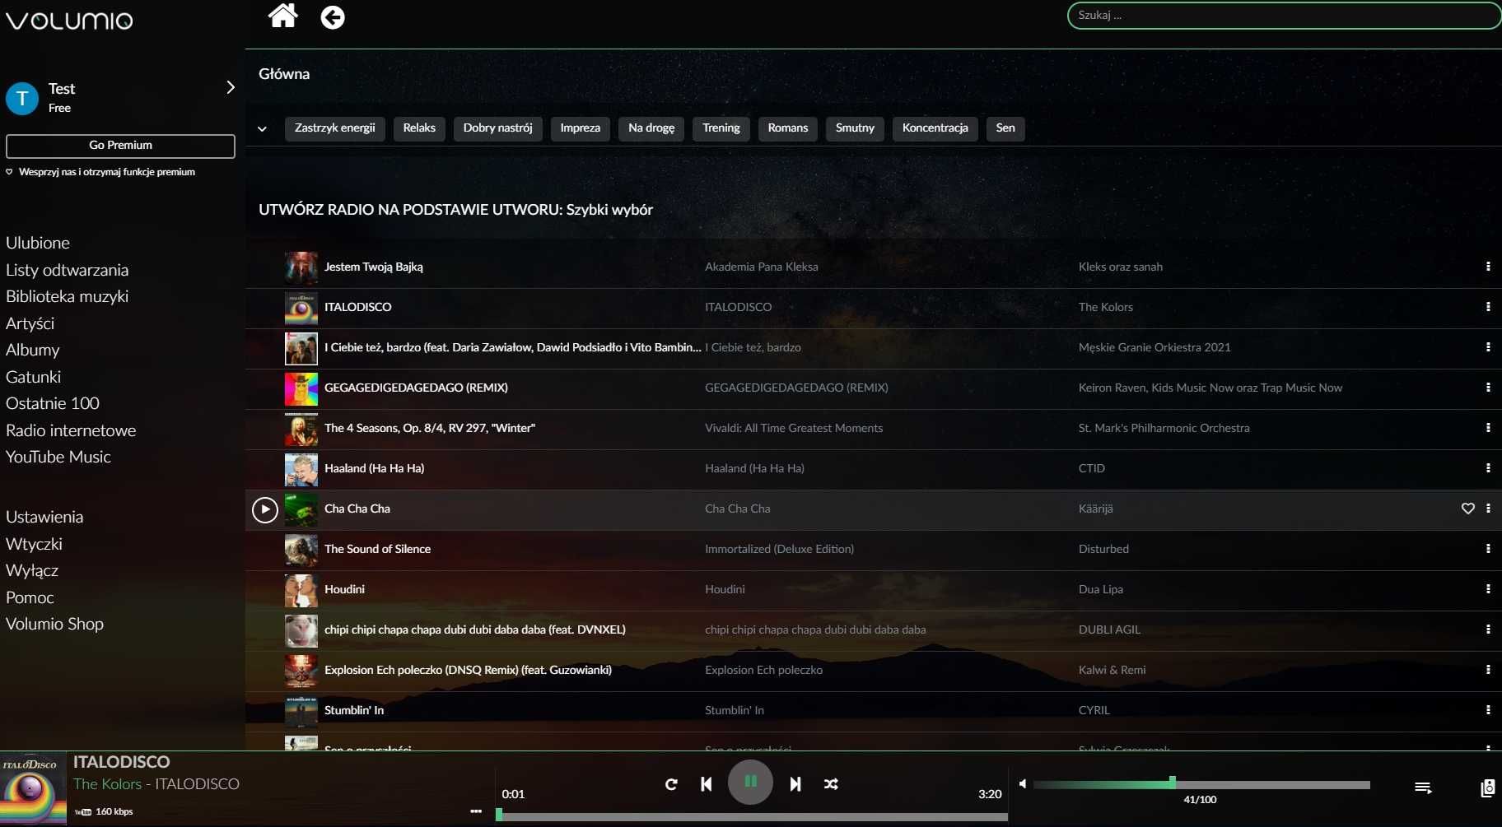This screenshot has height=827, width=1502.
Task: Open Ulubione in the sidebar
Action: [38, 244]
